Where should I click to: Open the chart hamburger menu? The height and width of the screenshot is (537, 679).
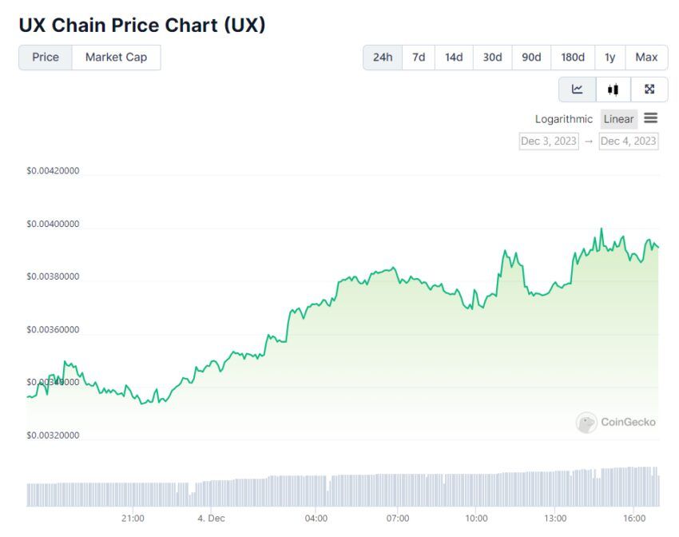(x=650, y=117)
